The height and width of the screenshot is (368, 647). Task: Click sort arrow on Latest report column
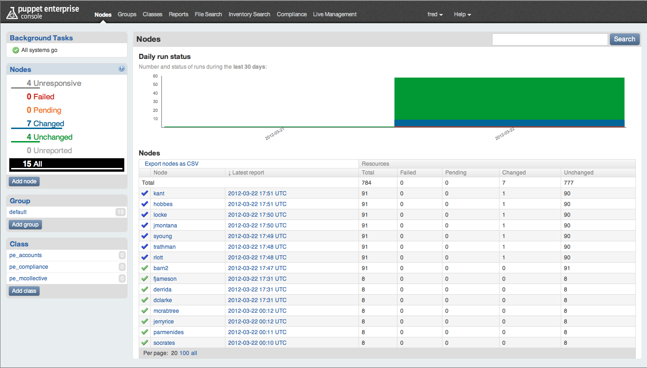click(x=229, y=173)
